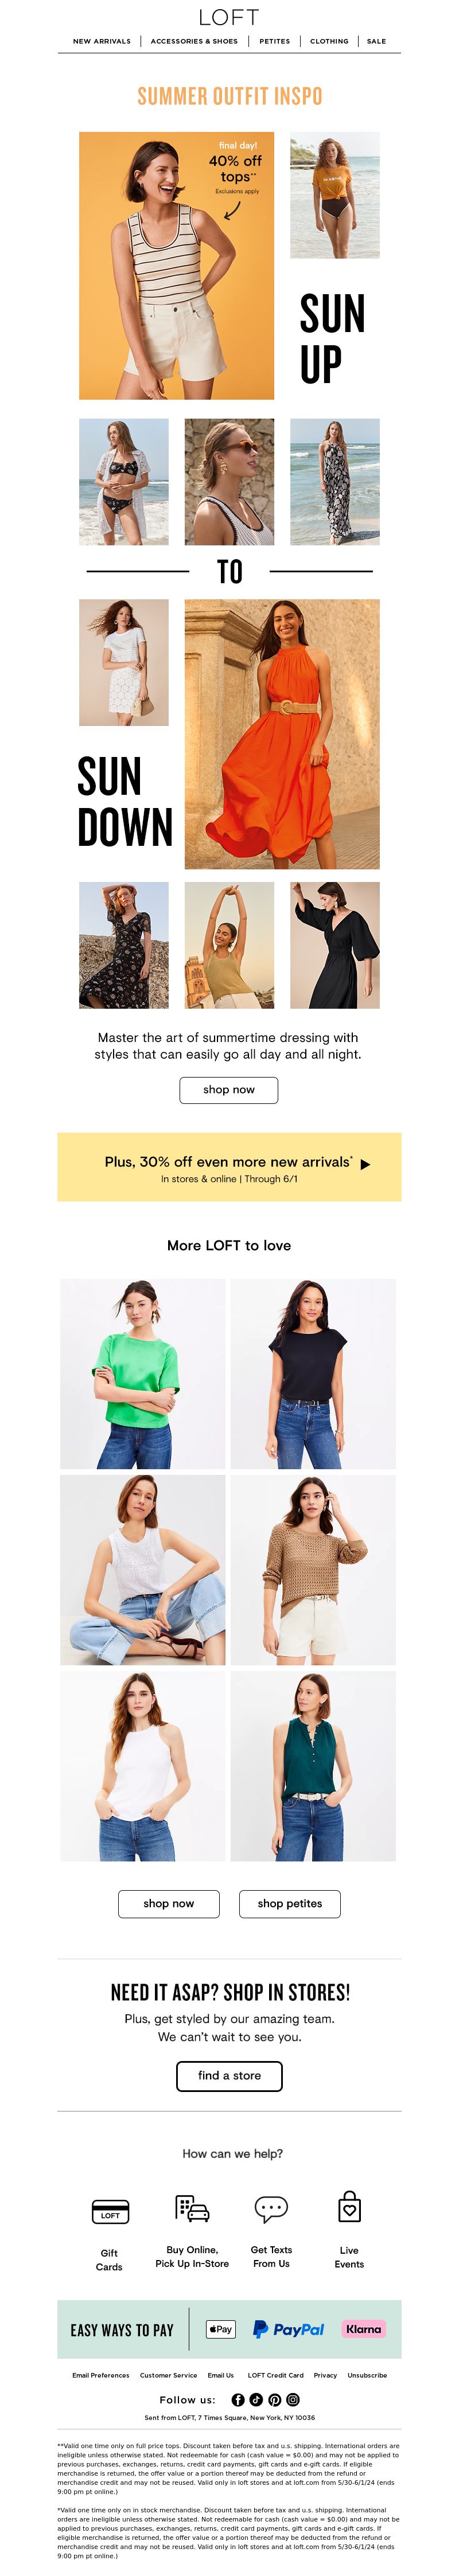Go to Accessories & Shoes
The image size is (459, 2576).
coord(194,41)
